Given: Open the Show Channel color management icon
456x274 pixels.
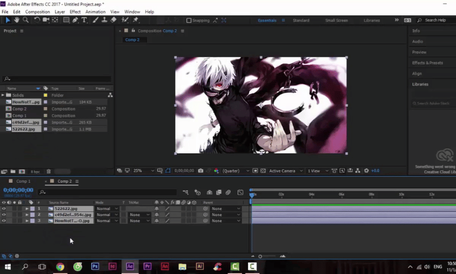Looking at the screenshot, I should coord(216,171).
